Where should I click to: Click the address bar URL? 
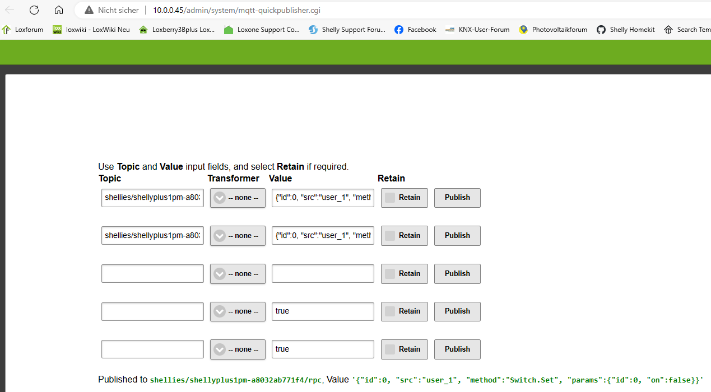point(237,10)
